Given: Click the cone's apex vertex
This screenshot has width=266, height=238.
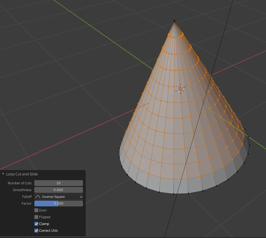Looking at the screenshot, I should [174, 21].
